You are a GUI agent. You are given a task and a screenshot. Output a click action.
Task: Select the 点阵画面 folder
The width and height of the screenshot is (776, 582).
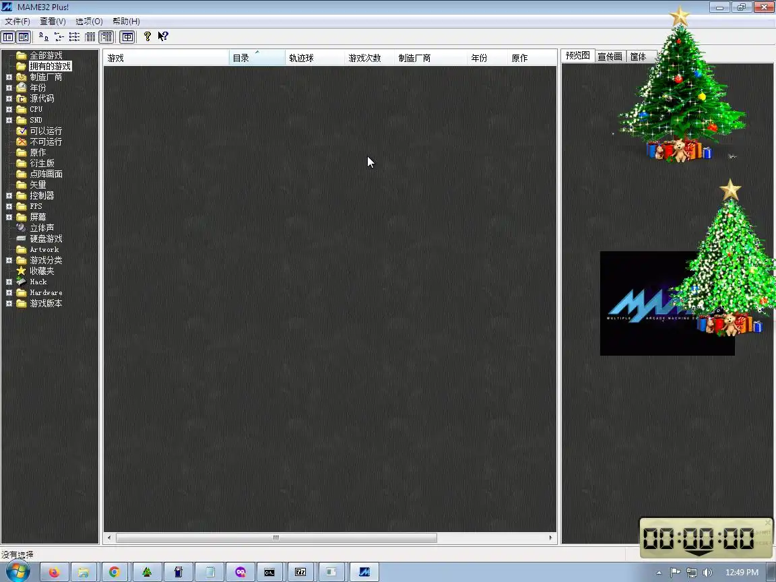click(46, 174)
